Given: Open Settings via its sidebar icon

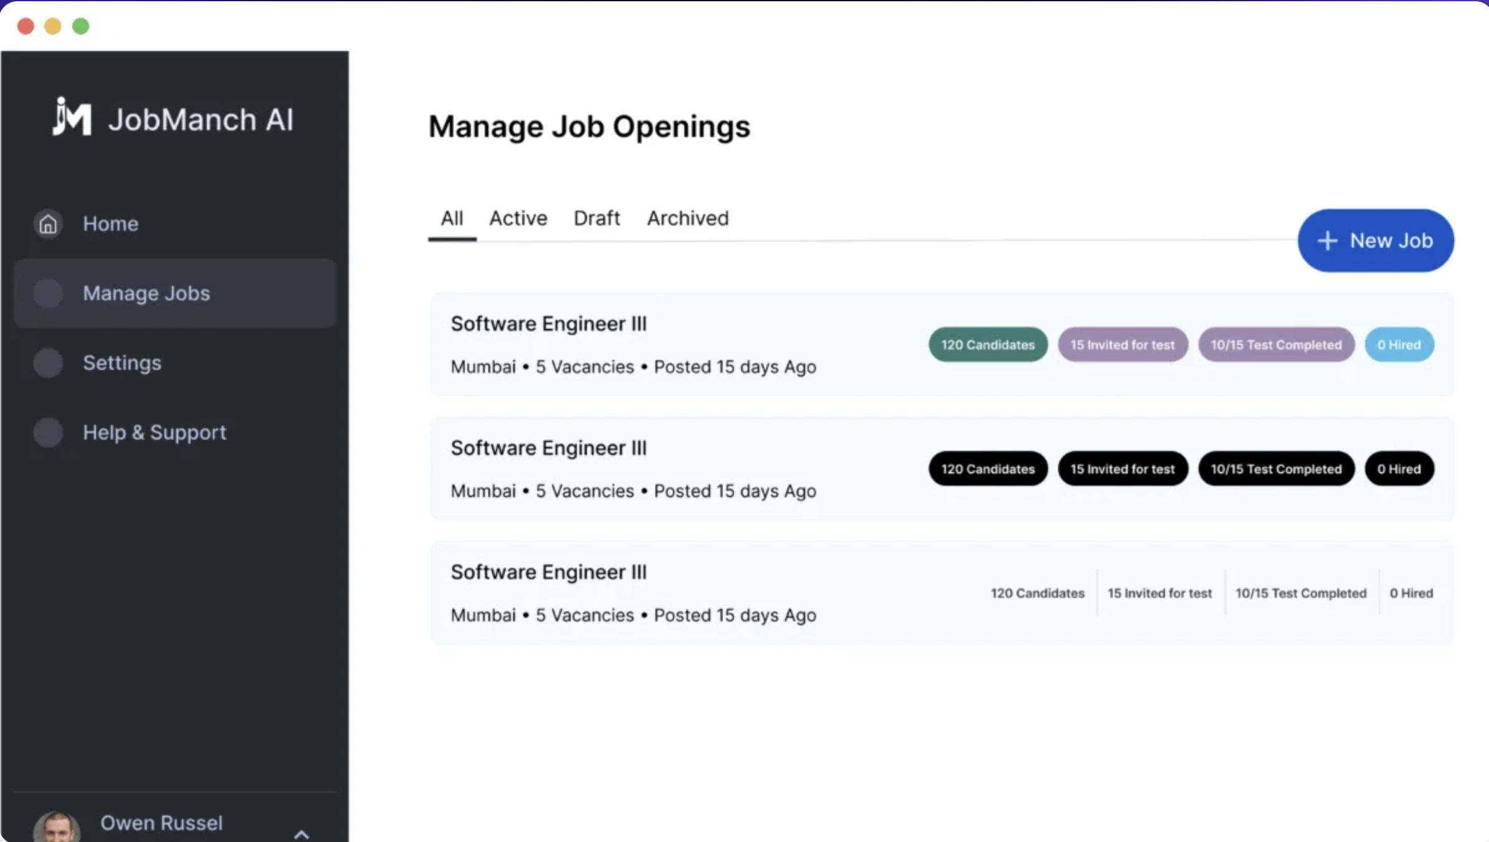Looking at the screenshot, I should 47,363.
